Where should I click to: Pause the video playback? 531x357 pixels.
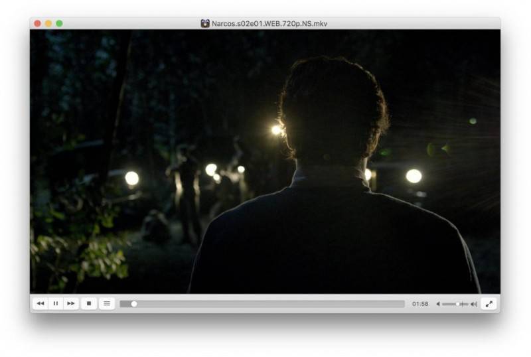(x=56, y=303)
